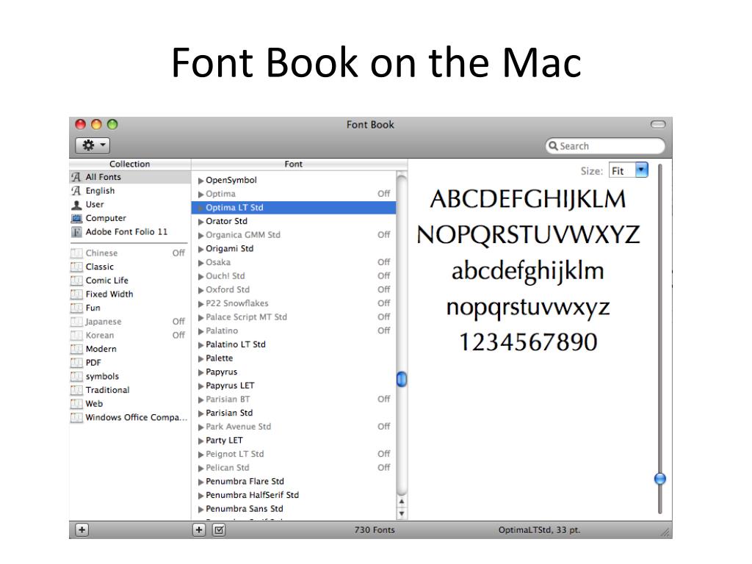Click the Search field
Viewport: 752px width, 564px height.
click(605, 146)
